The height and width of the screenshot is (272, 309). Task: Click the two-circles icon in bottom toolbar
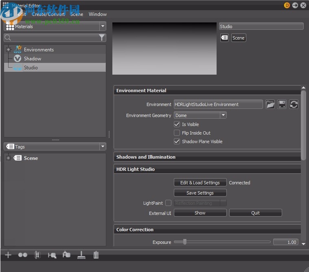[23, 255]
